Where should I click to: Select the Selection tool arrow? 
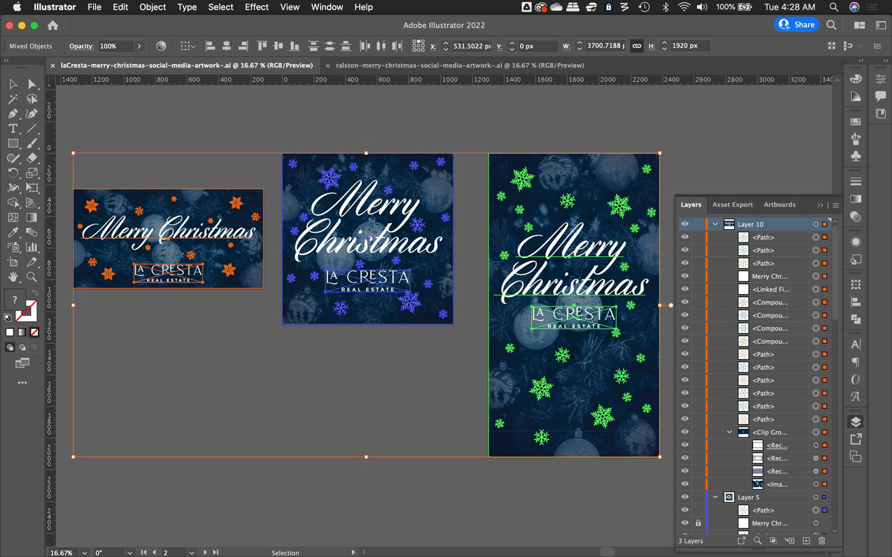[13, 84]
